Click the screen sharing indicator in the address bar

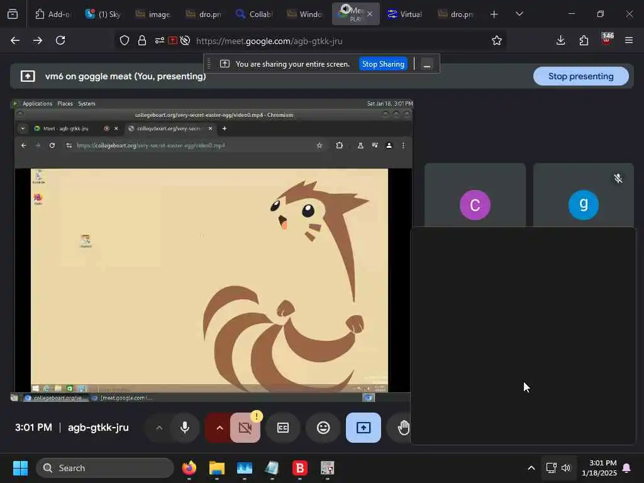tap(172, 40)
